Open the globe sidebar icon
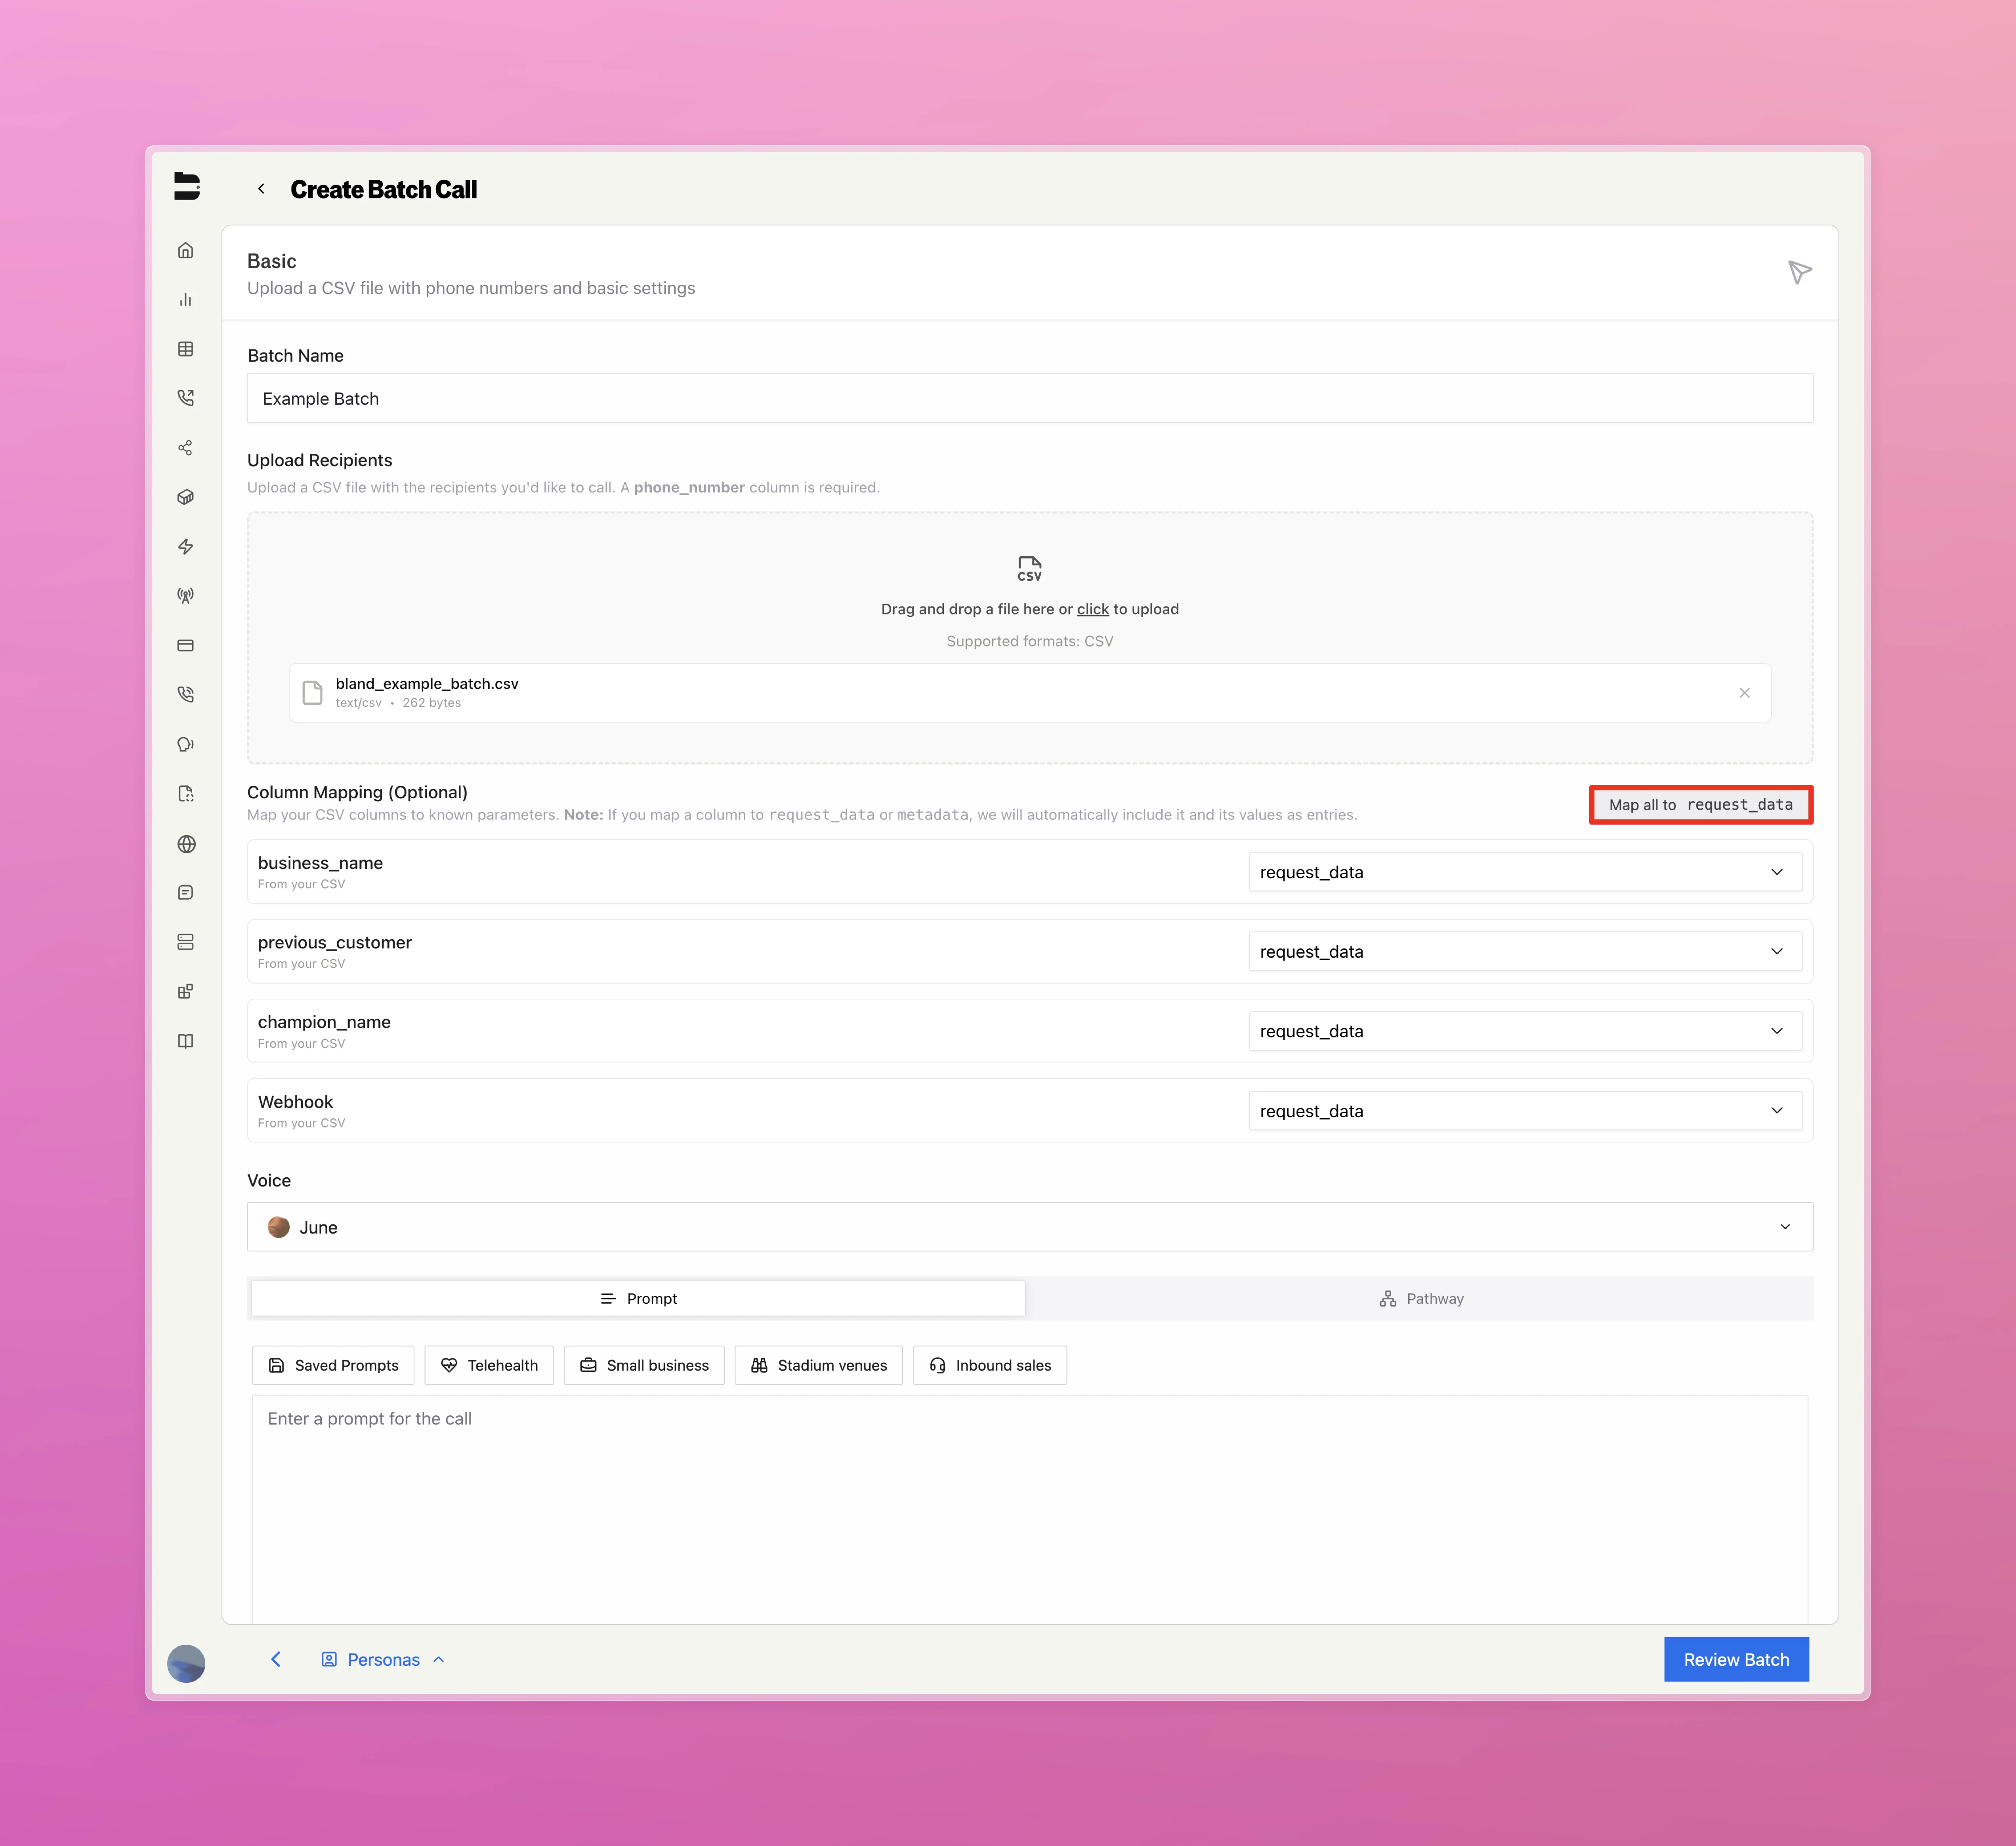Screen dimensions: 2016x1846 185,844
